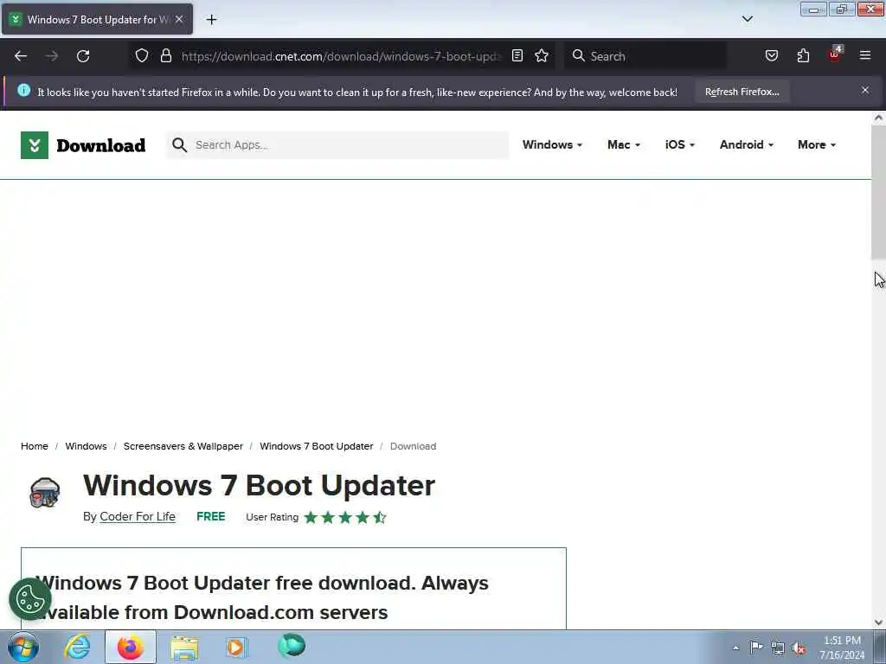This screenshot has width=886, height=664.
Task: Open the Action Center flag icon
Action: tap(756, 647)
